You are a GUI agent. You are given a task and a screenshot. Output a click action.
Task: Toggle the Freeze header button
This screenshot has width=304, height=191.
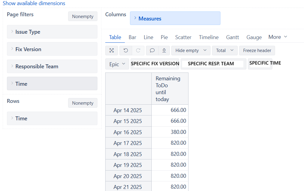point(257,51)
